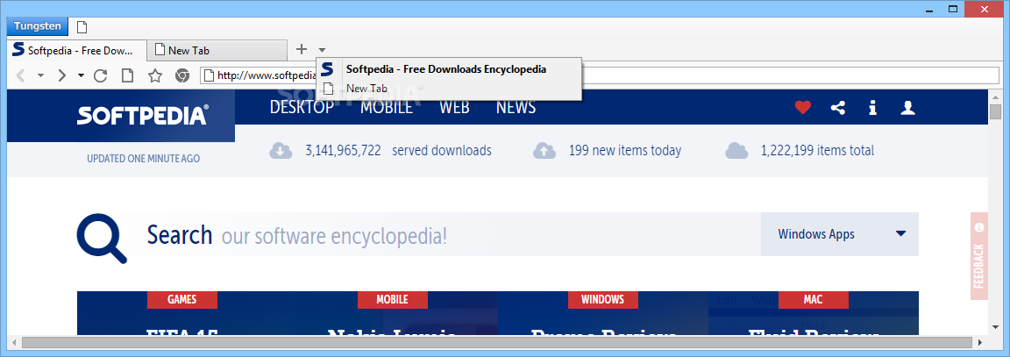1010x357 pixels.
Task: Click the info icon in header
Action: point(873,108)
